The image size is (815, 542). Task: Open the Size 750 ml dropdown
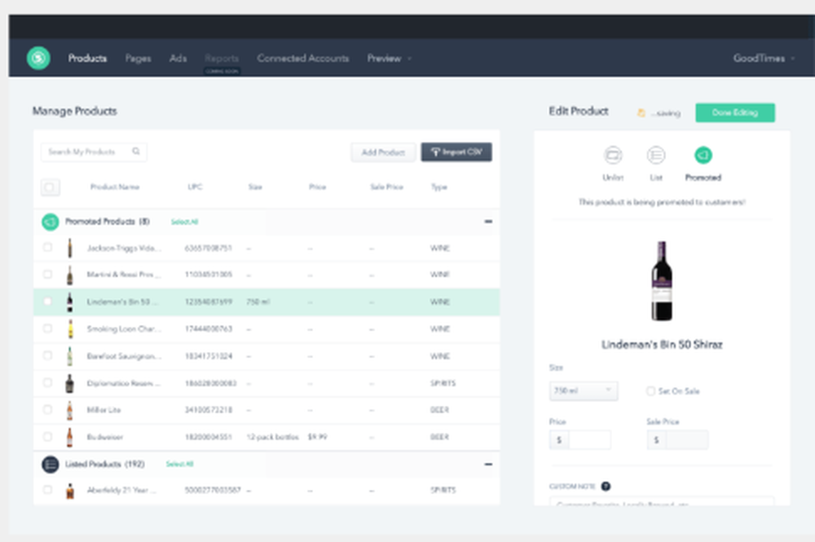[x=584, y=390]
